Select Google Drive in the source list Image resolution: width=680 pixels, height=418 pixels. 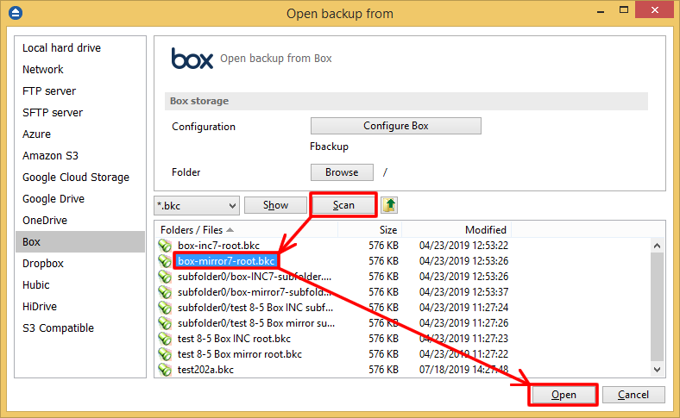click(54, 199)
